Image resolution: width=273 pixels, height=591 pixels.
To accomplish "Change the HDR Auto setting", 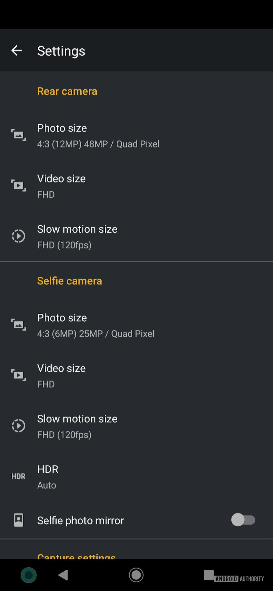I will point(48,477).
